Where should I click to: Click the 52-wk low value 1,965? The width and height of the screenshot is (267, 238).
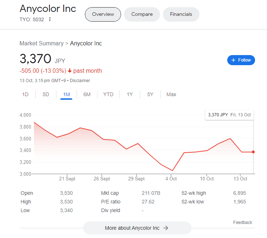[x=240, y=202]
